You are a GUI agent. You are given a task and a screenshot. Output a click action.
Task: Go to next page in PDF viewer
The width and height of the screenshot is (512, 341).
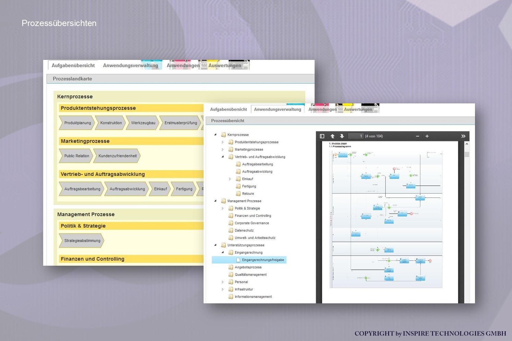[x=342, y=136]
